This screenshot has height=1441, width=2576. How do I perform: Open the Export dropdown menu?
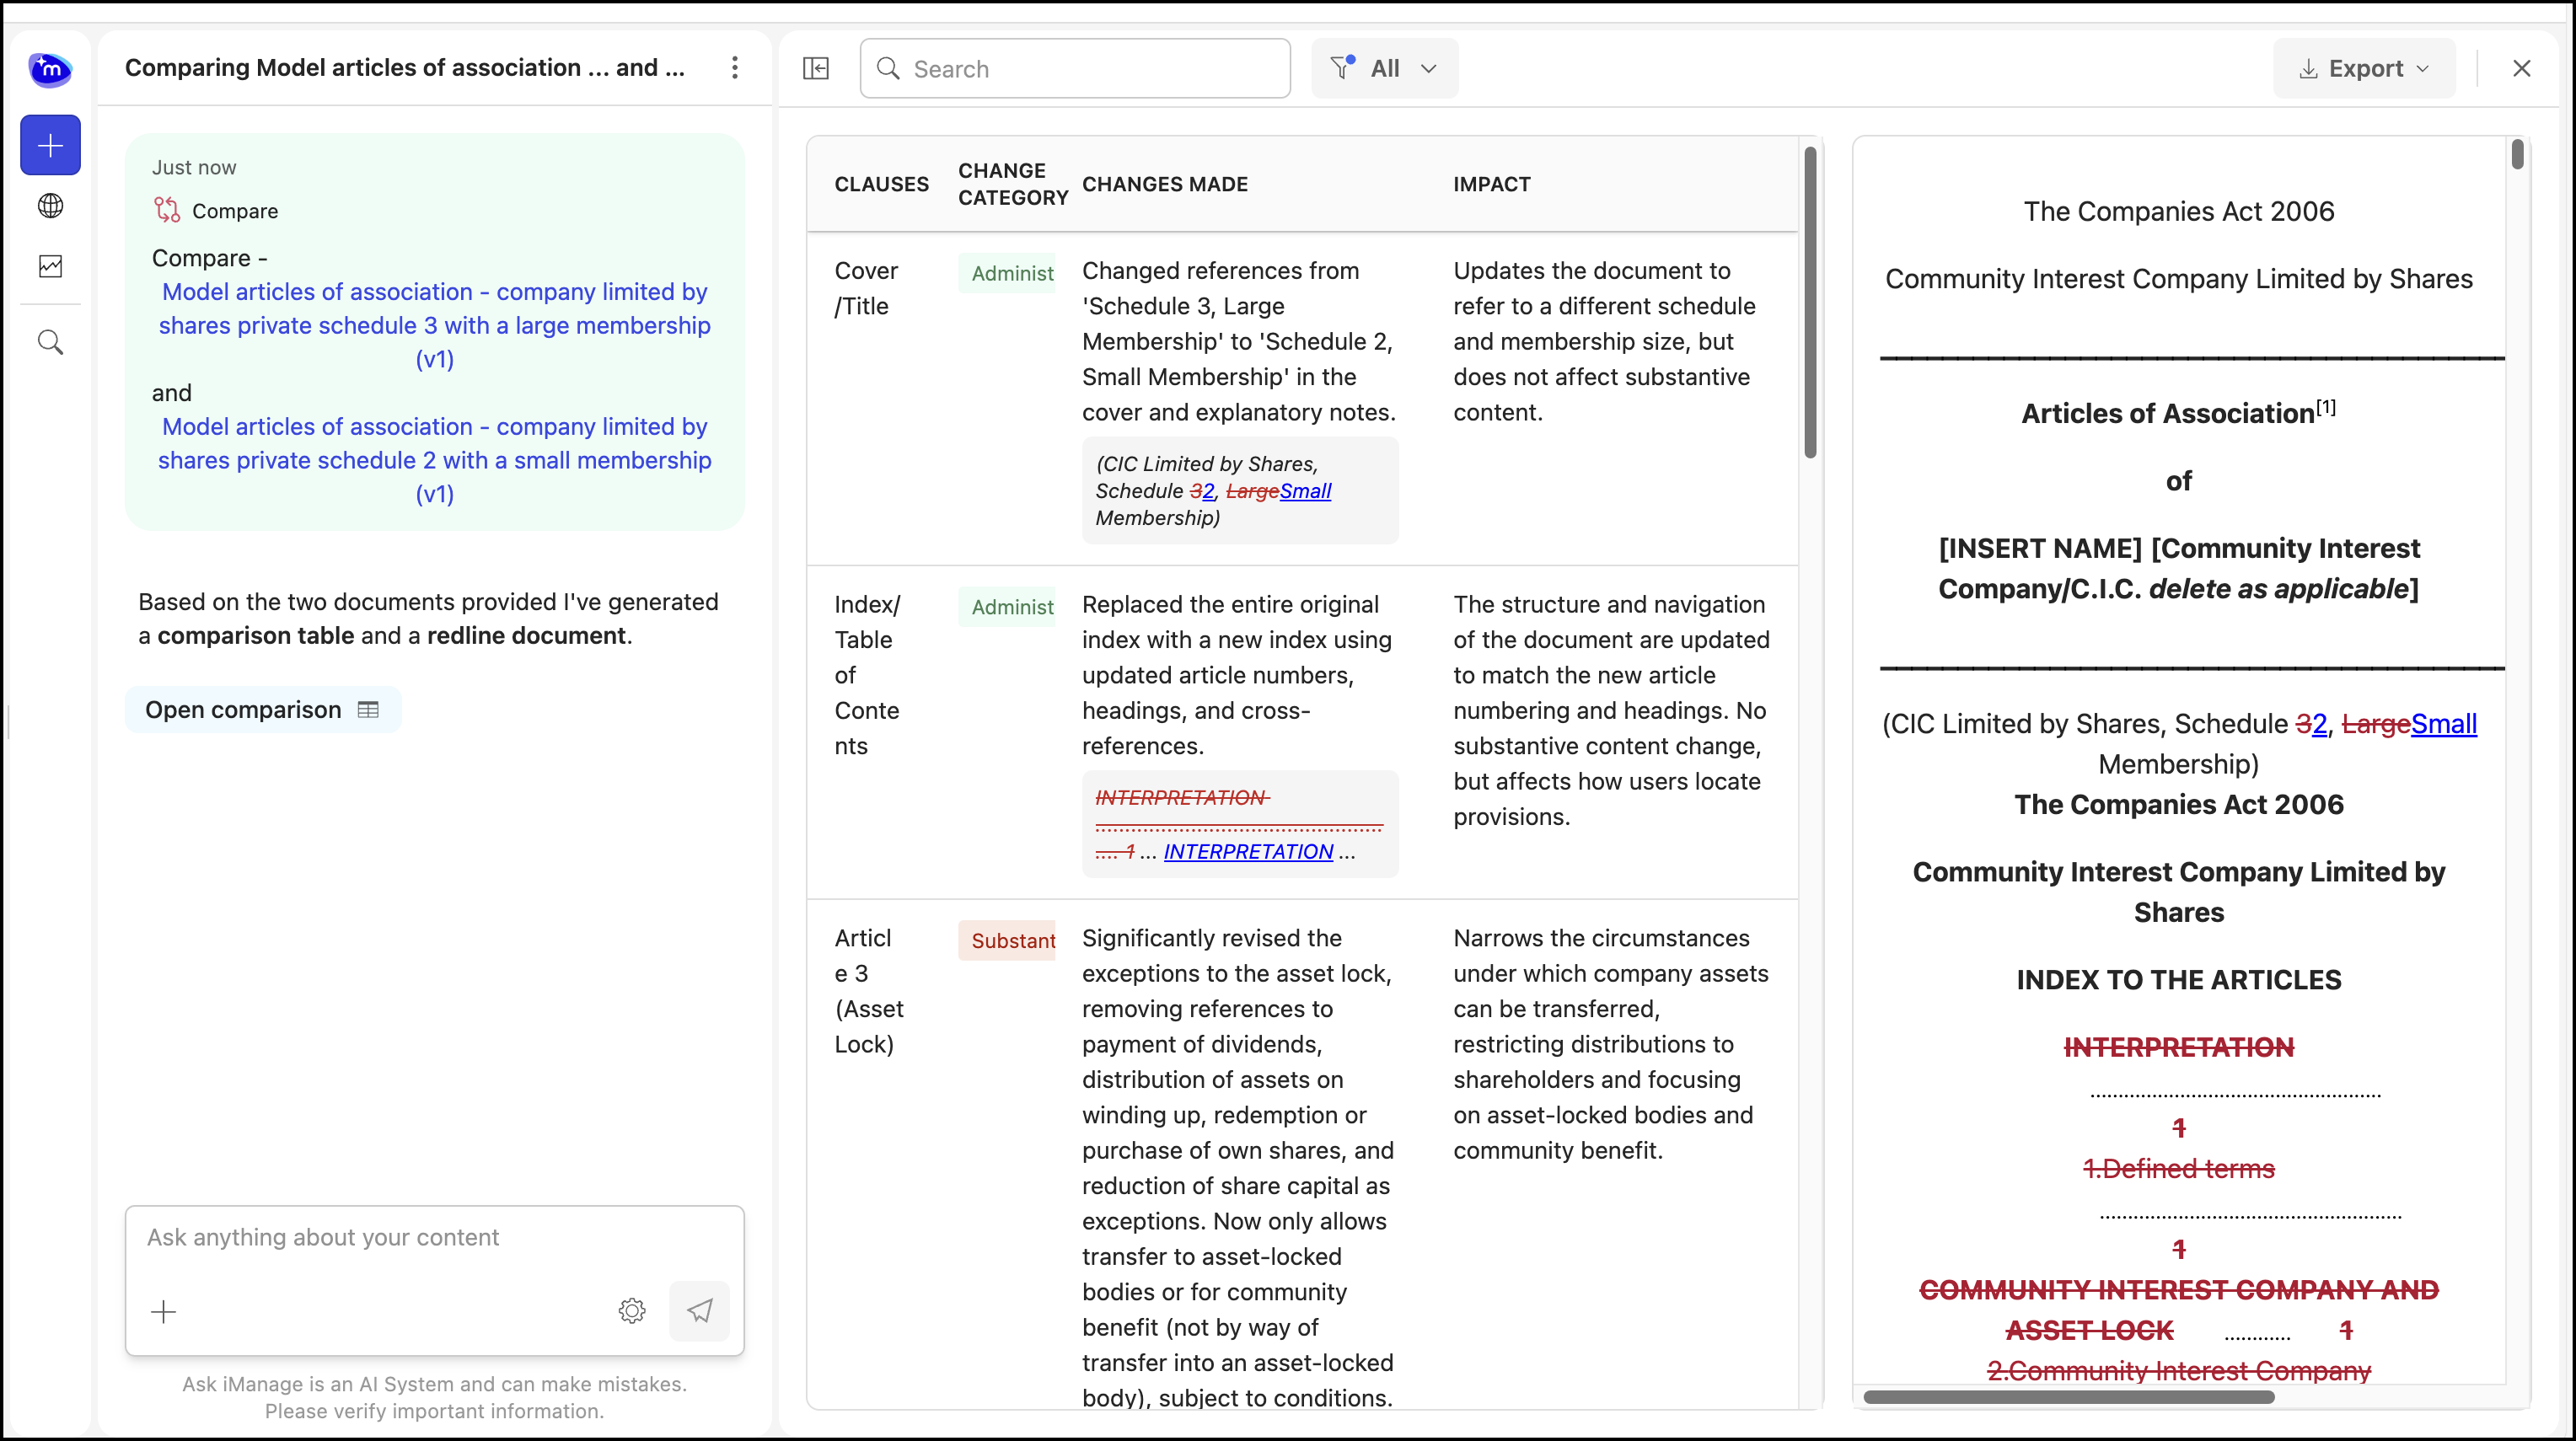tap(2364, 68)
